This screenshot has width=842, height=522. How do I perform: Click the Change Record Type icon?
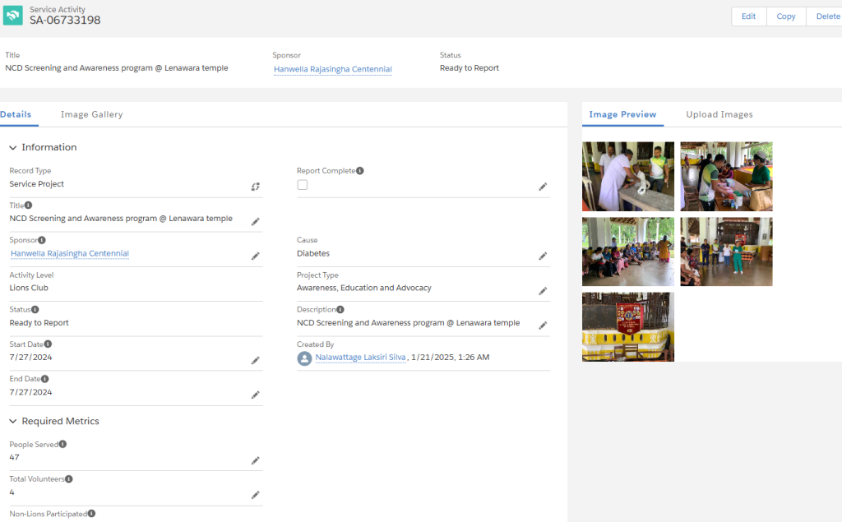256,187
